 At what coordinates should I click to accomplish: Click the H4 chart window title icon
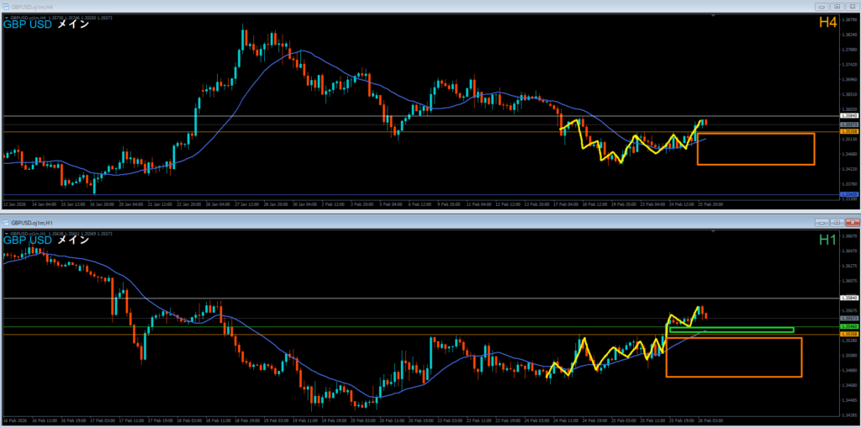[x=7, y=6]
